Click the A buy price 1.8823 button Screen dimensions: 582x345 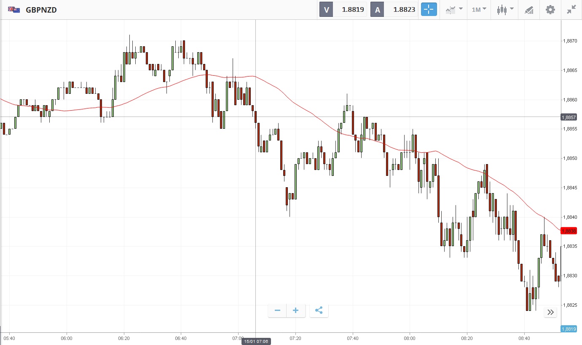click(x=394, y=9)
